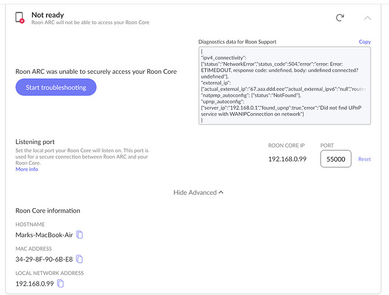Collapse the Roon ARC panel chevron
The width and height of the screenshot is (389, 295).
pos(368,18)
